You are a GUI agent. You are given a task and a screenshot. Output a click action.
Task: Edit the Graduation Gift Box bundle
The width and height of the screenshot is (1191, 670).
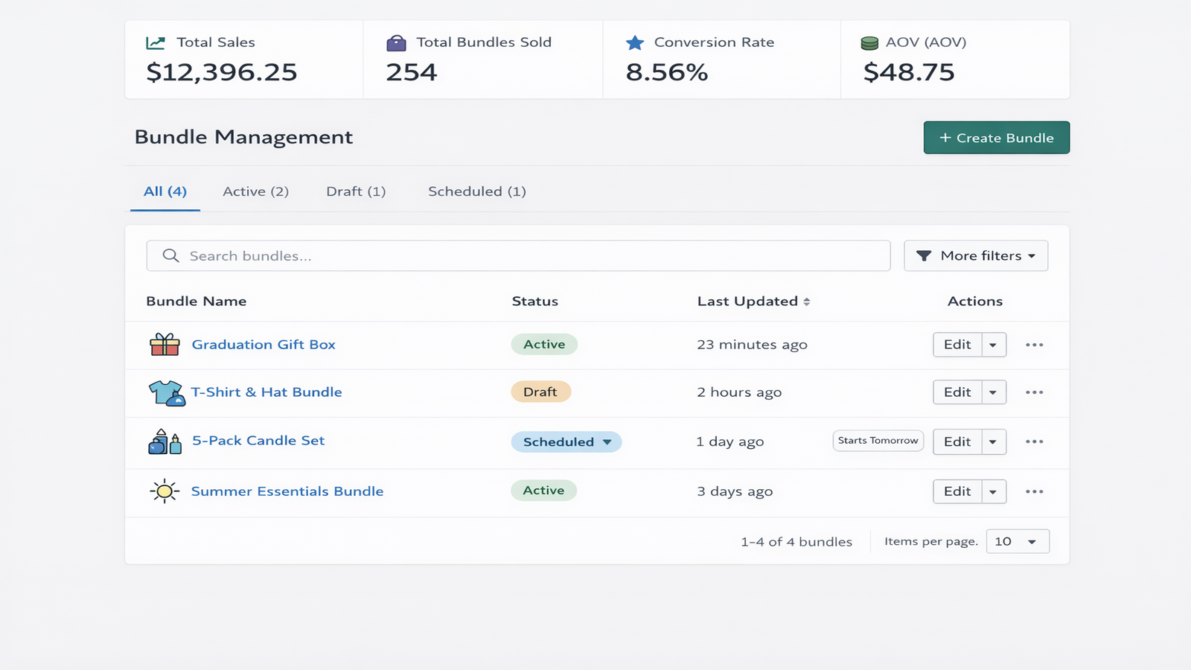tap(958, 345)
